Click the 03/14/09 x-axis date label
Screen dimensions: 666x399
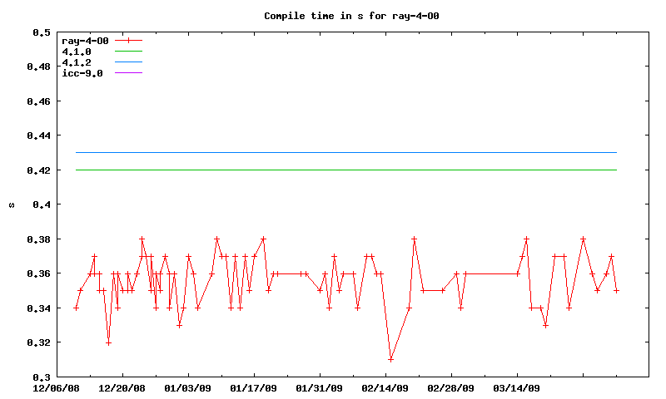[x=517, y=388]
